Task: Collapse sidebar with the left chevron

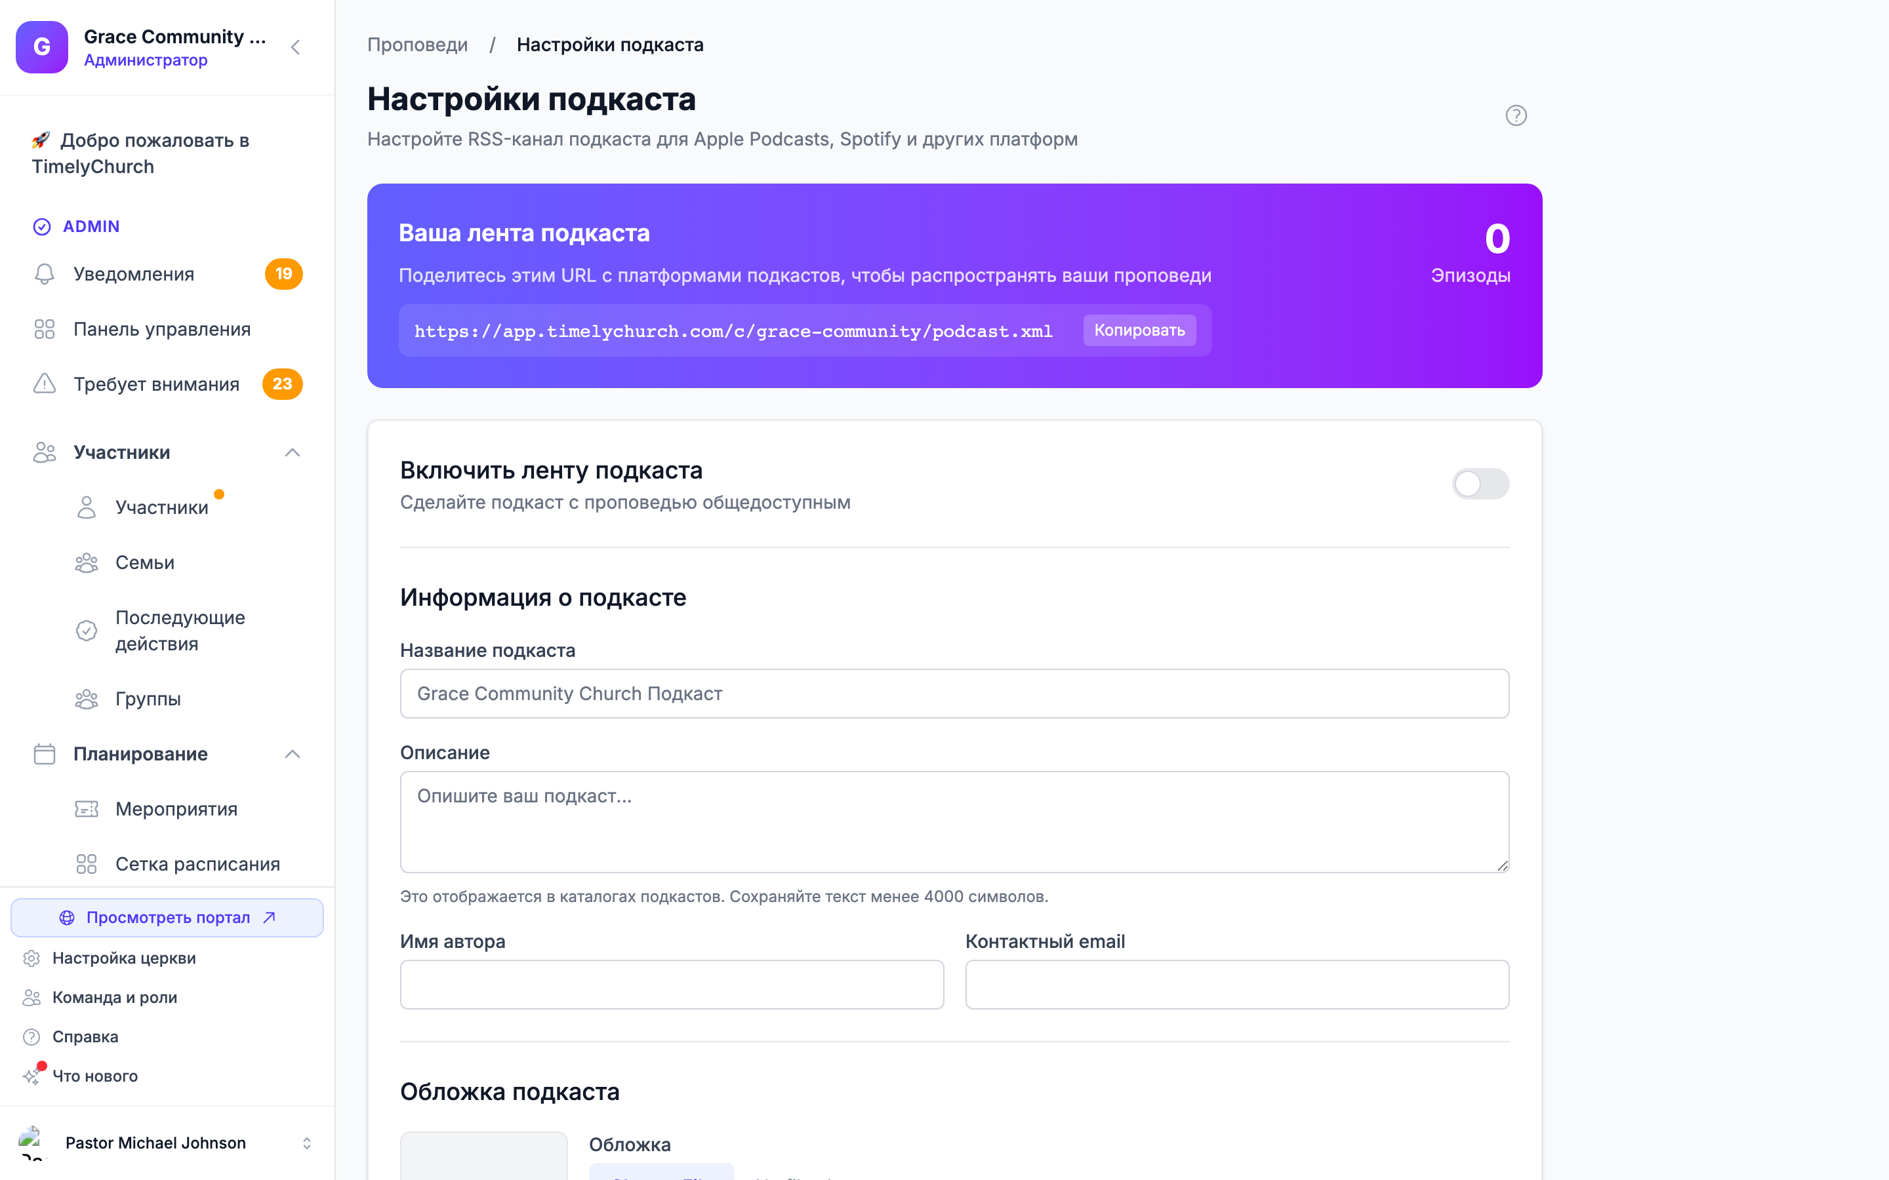Action: 295,47
